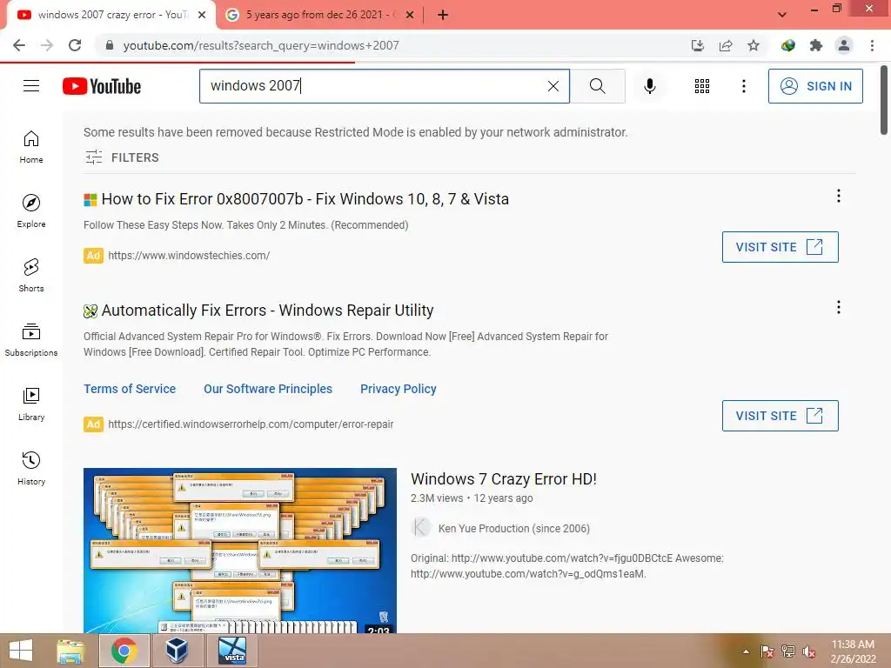Click the browser address bar URL
This screenshot has height=668, width=891.
[261, 45]
